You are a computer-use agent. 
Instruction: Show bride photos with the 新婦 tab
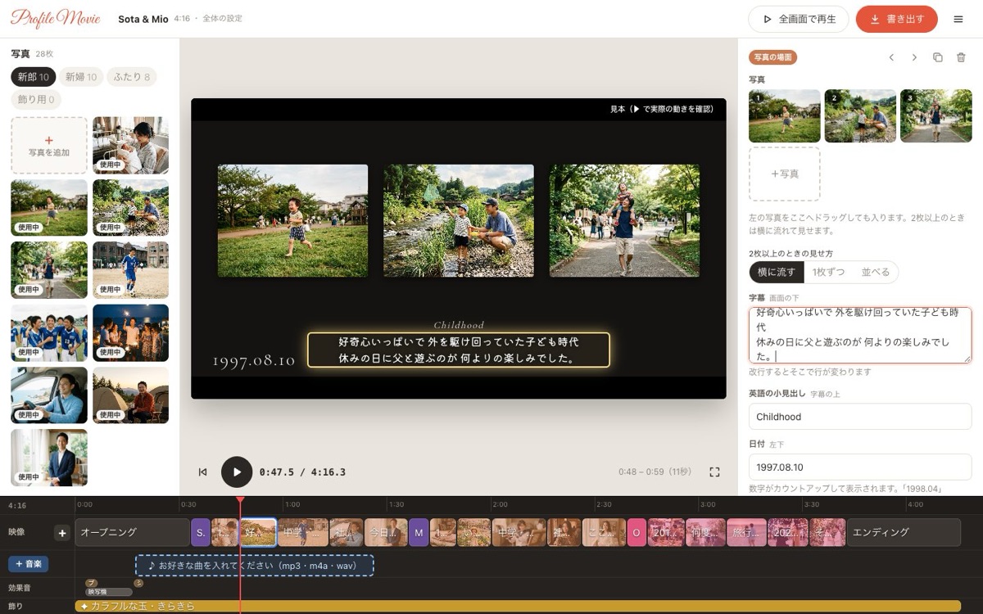[x=81, y=77]
